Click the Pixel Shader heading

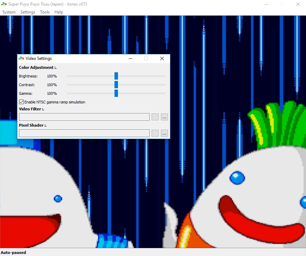coord(33,125)
